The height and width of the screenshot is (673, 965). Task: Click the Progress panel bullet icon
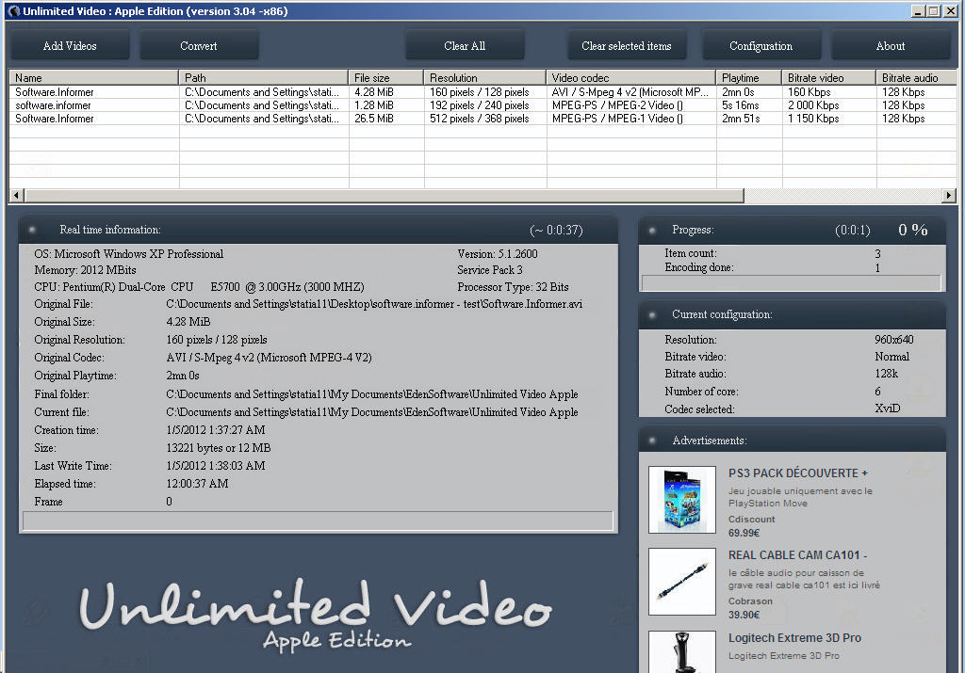tap(650, 230)
